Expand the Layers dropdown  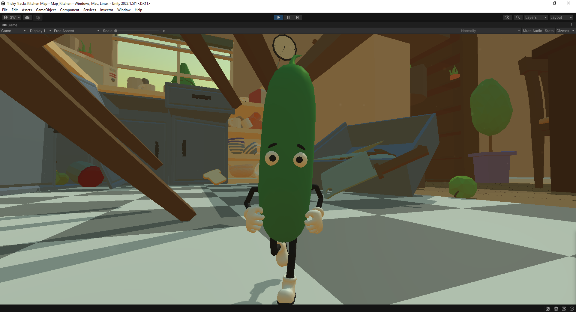536,17
